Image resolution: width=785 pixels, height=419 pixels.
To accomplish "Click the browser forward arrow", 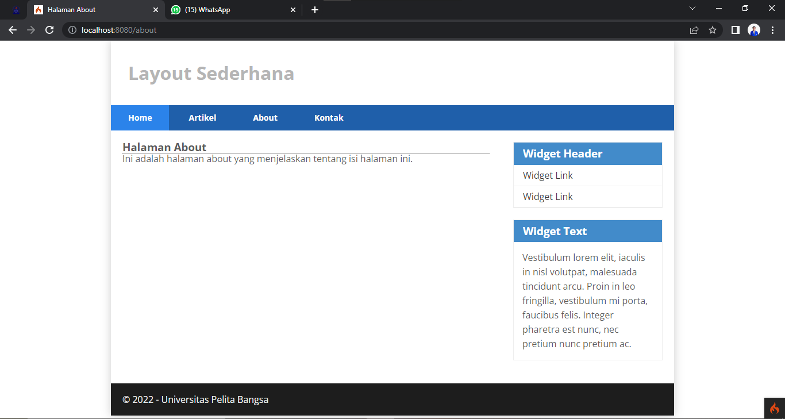I will pos(31,30).
